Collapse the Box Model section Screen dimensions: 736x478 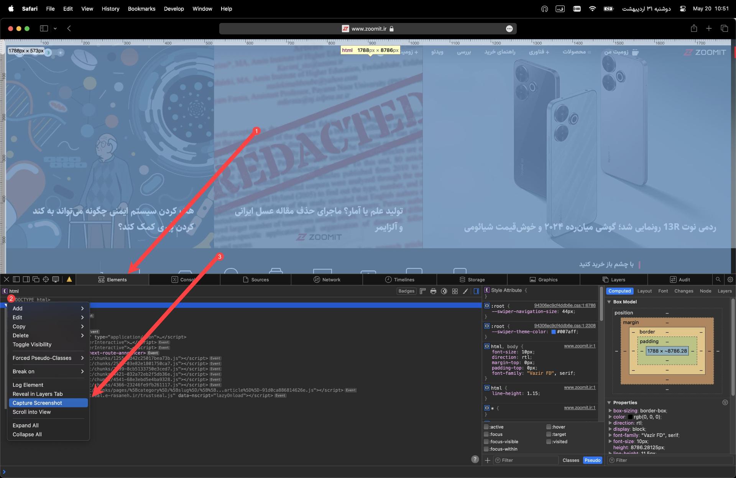coord(609,302)
